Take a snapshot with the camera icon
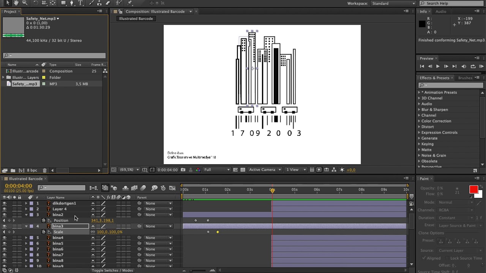 (183, 170)
